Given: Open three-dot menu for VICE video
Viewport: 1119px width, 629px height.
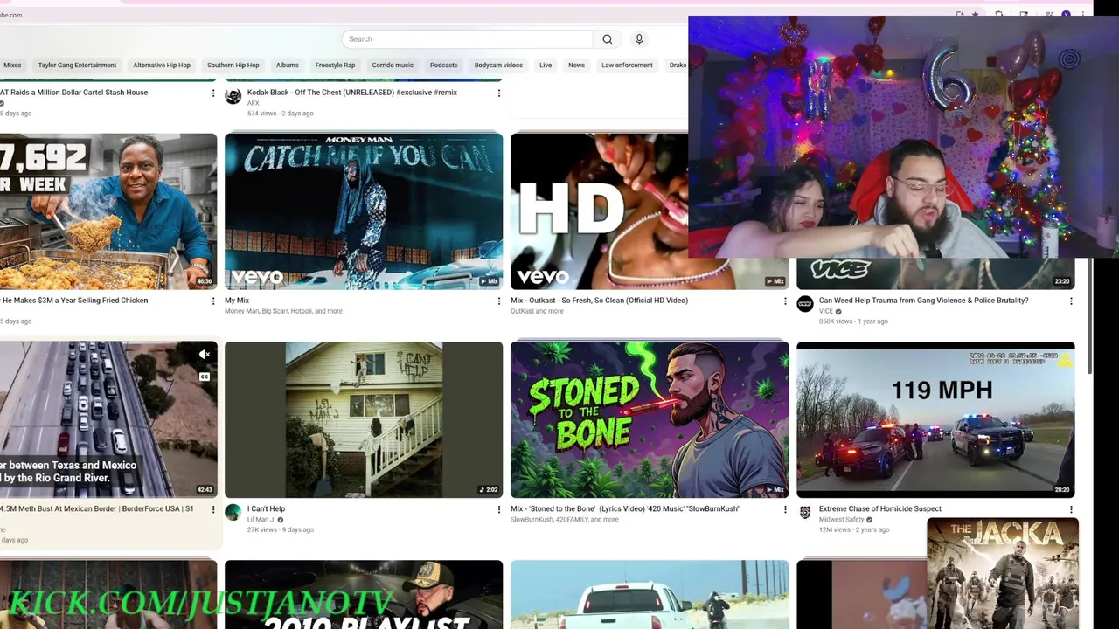Looking at the screenshot, I should (x=1071, y=301).
